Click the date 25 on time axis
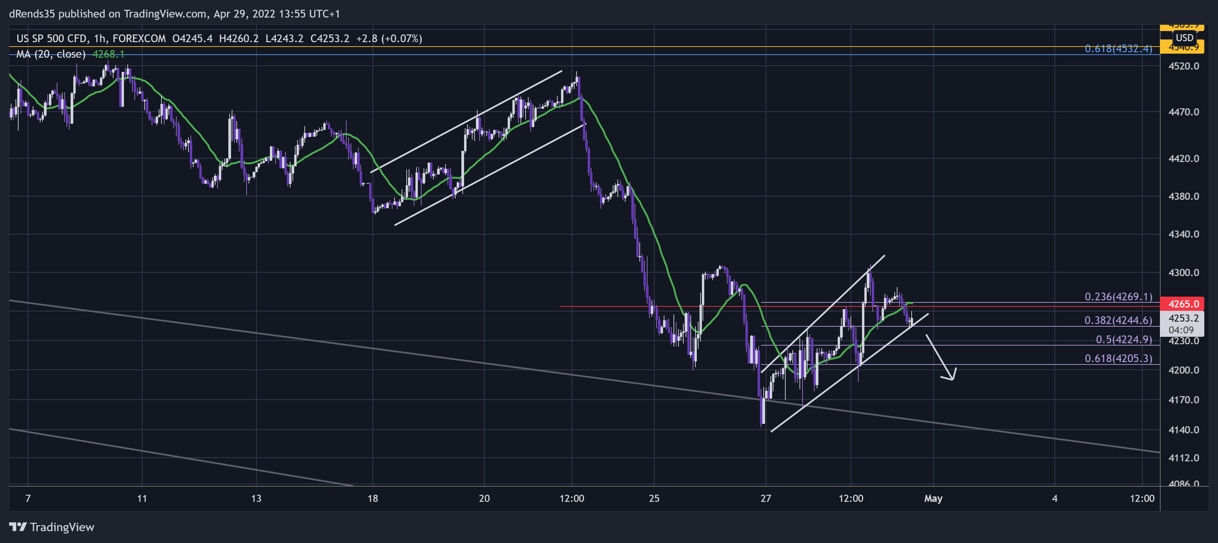This screenshot has height=543, width=1218. 654,498
